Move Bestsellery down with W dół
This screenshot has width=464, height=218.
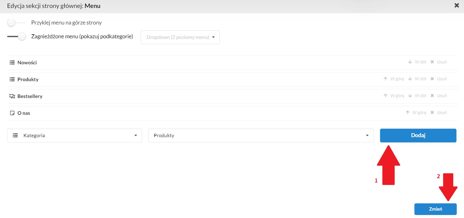(x=417, y=96)
